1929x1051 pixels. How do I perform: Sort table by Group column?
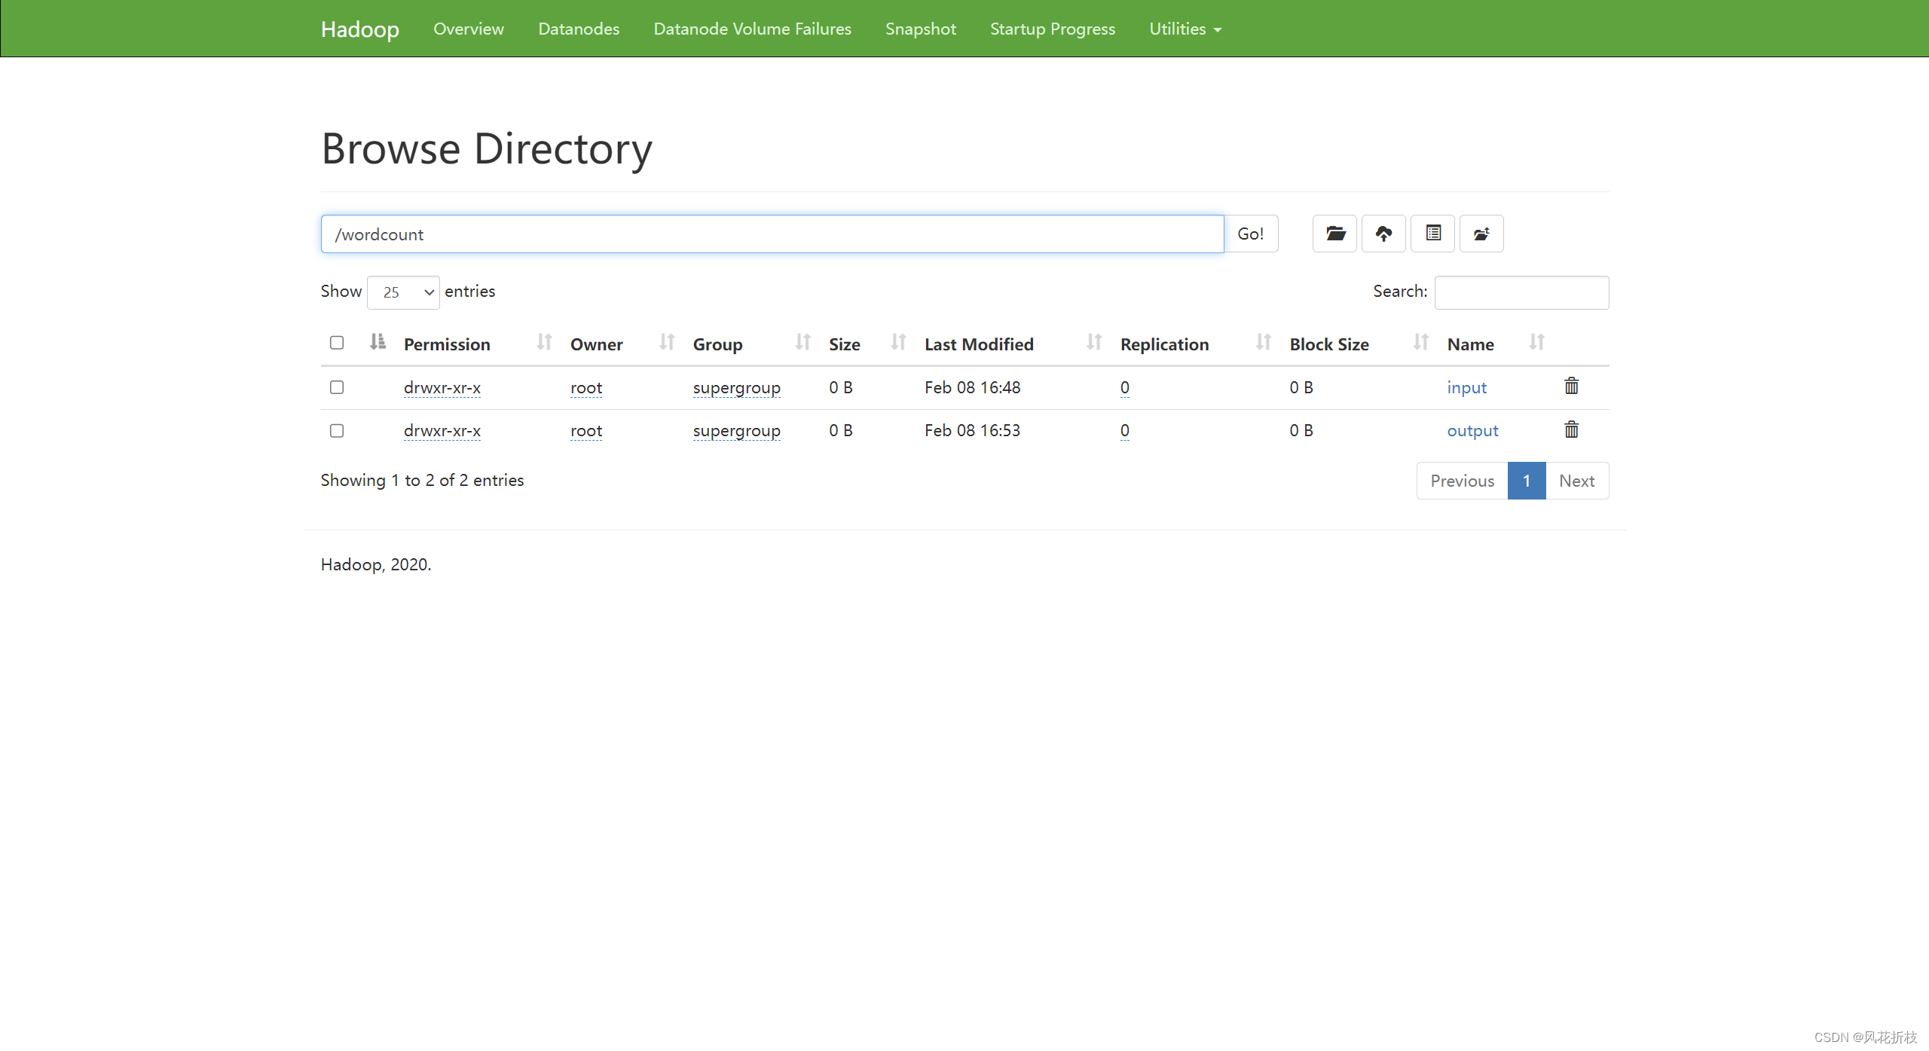coord(717,344)
